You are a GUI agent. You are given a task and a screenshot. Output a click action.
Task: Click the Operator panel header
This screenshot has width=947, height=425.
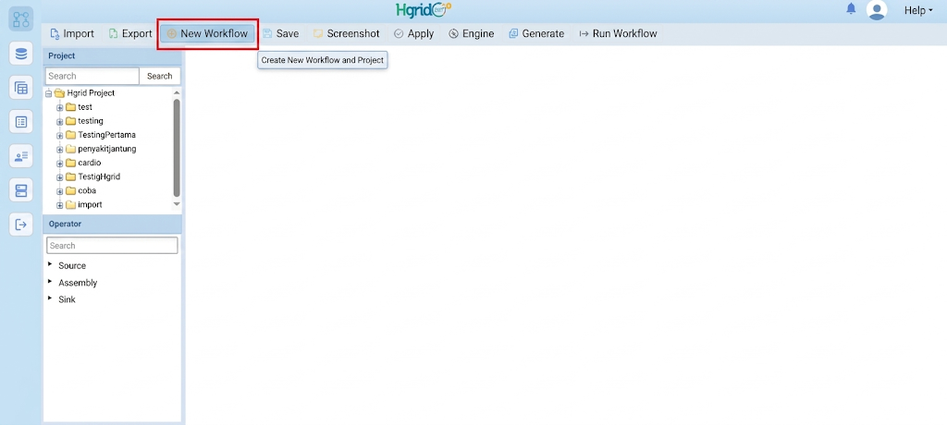click(112, 224)
